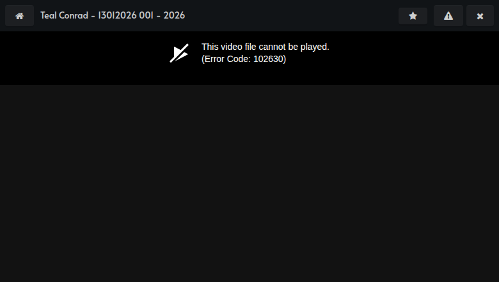Dismiss the page using the cross icon
Viewport: 499px width, 282px height.
point(480,16)
